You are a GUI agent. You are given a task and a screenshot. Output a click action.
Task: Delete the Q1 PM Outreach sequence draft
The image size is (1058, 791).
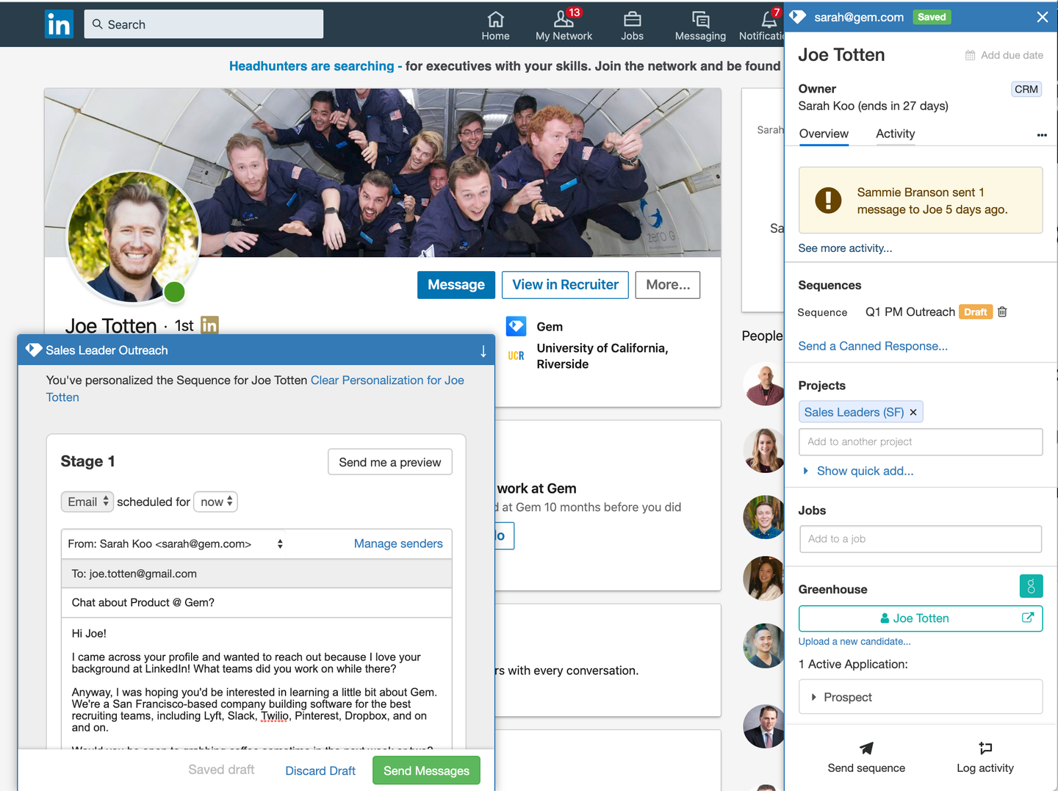[x=1002, y=311]
